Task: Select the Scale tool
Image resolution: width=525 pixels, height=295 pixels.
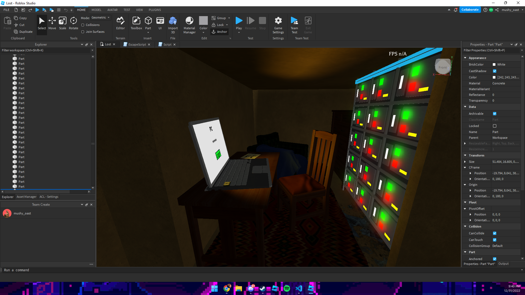Action: point(62,23)
